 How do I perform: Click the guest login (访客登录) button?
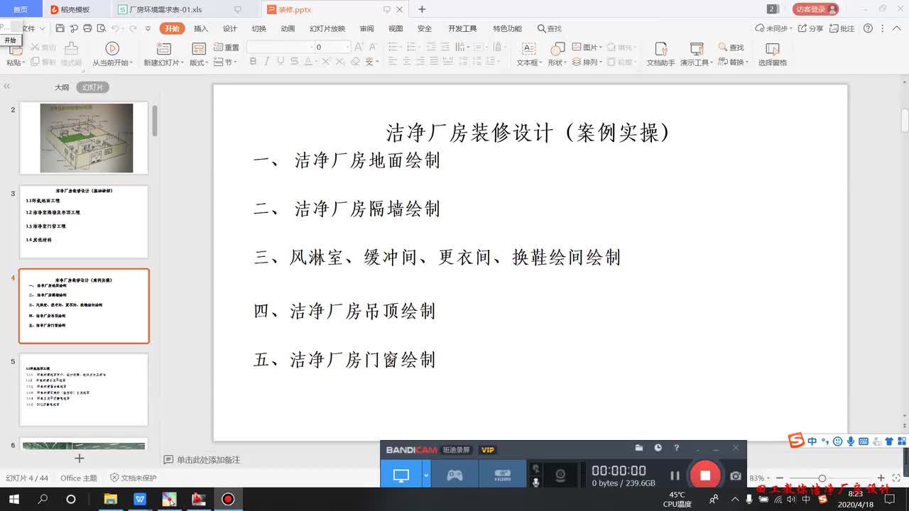click(816, 9)
